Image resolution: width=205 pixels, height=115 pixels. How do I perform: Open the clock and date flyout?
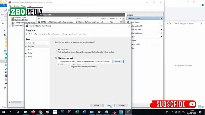pos(192,112)
